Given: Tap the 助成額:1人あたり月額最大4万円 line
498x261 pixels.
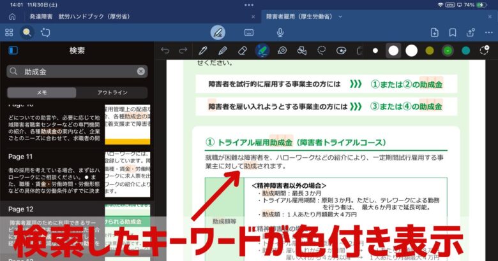Looking at the screenshot, I should [x=309, y=215].
